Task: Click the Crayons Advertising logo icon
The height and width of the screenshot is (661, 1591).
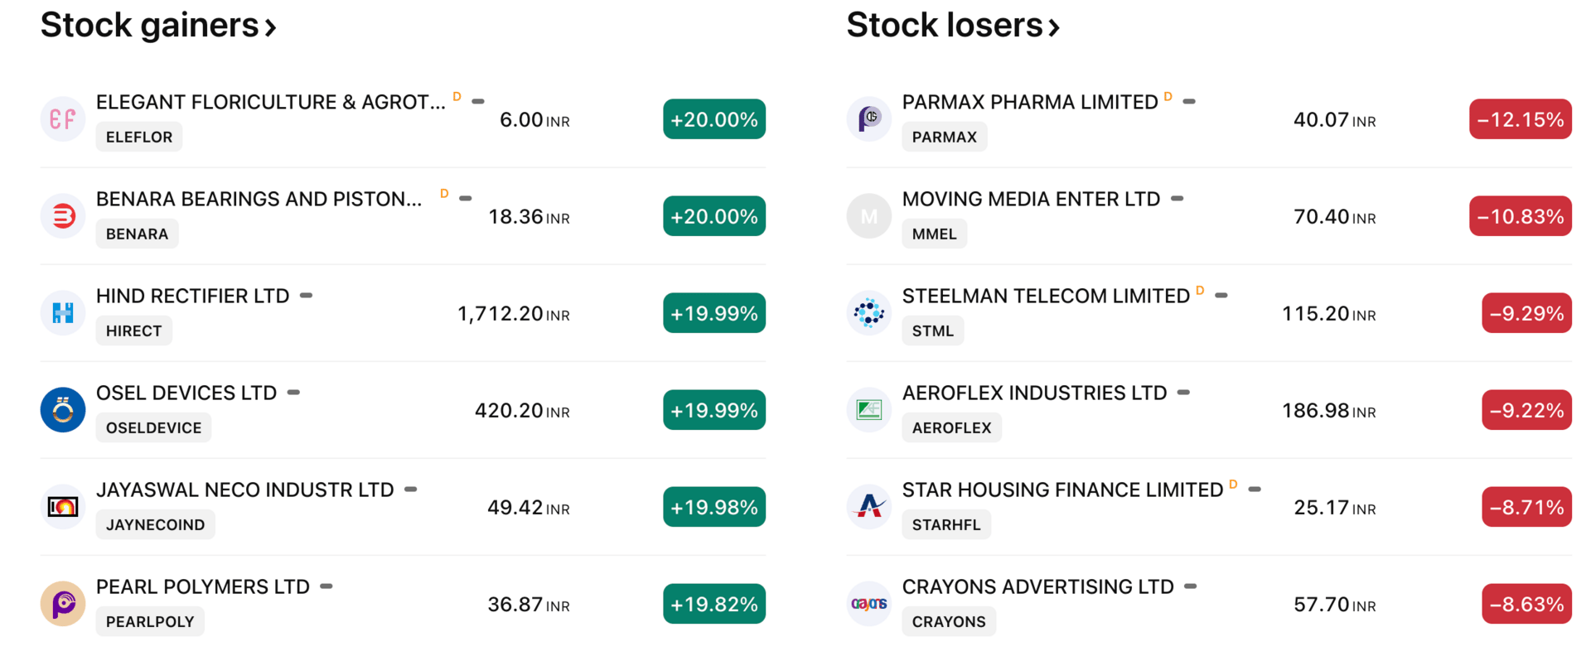Action: (868, 604)
